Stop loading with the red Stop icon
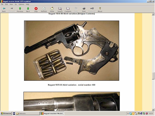Image resolution: width=155 pixels, height=116 pixels. click(36, 10)
